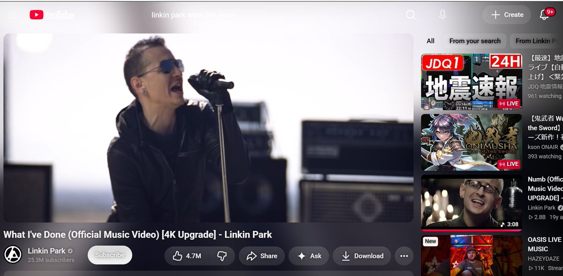The image size is (563, 276).
Task: Open more actions three-dot menu
Action: coord(404,256)
